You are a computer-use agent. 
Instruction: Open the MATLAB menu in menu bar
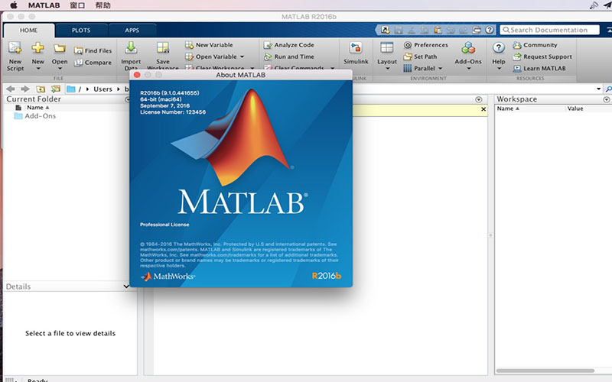tap(44, 5)
